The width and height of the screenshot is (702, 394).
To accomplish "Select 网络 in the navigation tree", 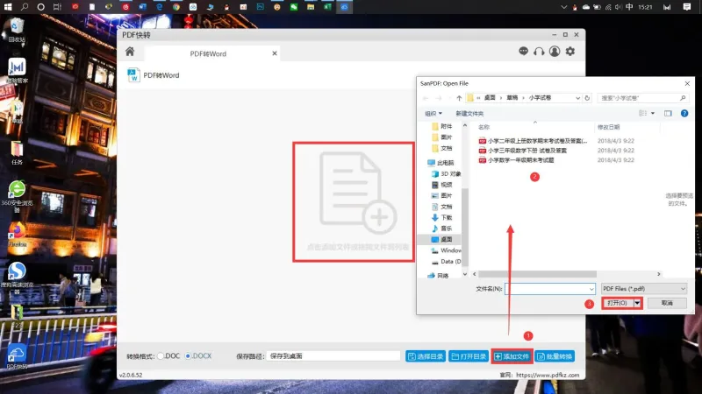I will [x=438, y=276].
